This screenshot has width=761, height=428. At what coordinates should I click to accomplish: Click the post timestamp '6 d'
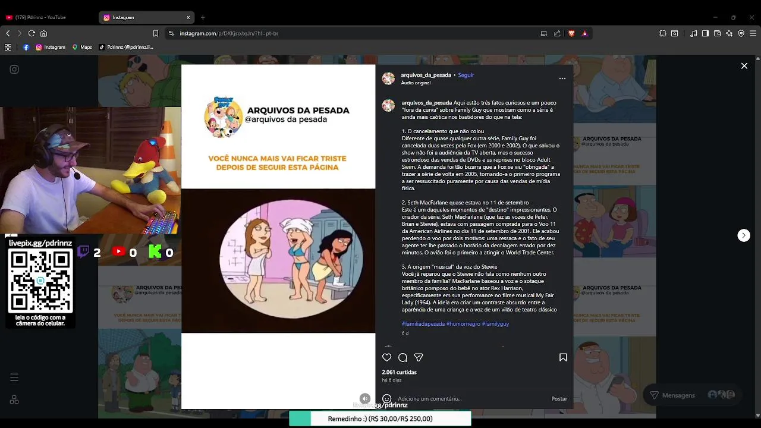point(405,333)
